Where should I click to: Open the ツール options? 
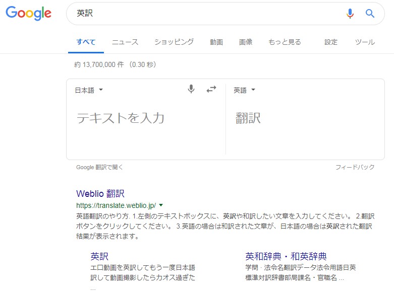pos(365,42)
